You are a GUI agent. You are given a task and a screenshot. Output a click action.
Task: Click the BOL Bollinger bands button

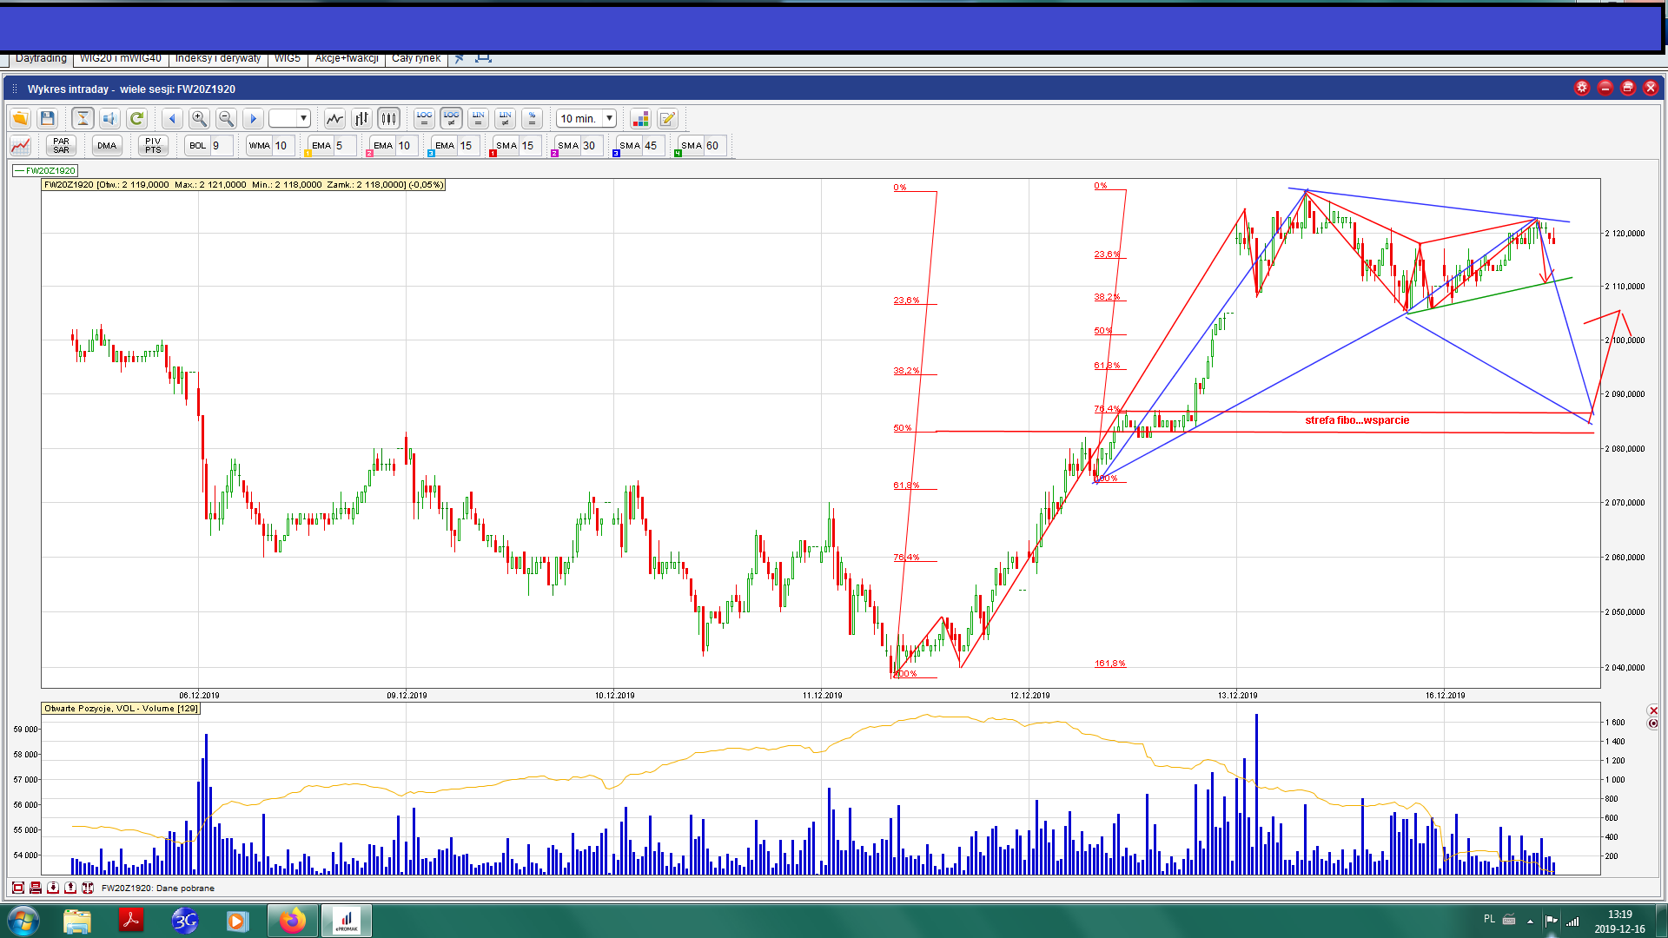coord(198,146)
